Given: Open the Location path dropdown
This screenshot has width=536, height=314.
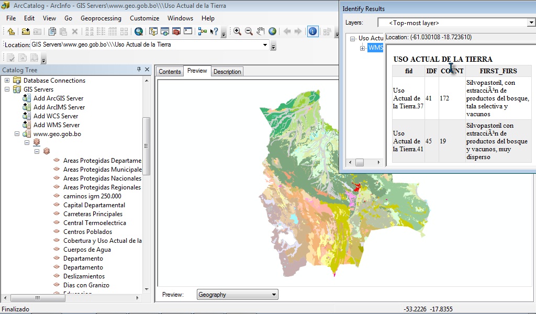Looking at the screenshot, I should tap(265, 45).
